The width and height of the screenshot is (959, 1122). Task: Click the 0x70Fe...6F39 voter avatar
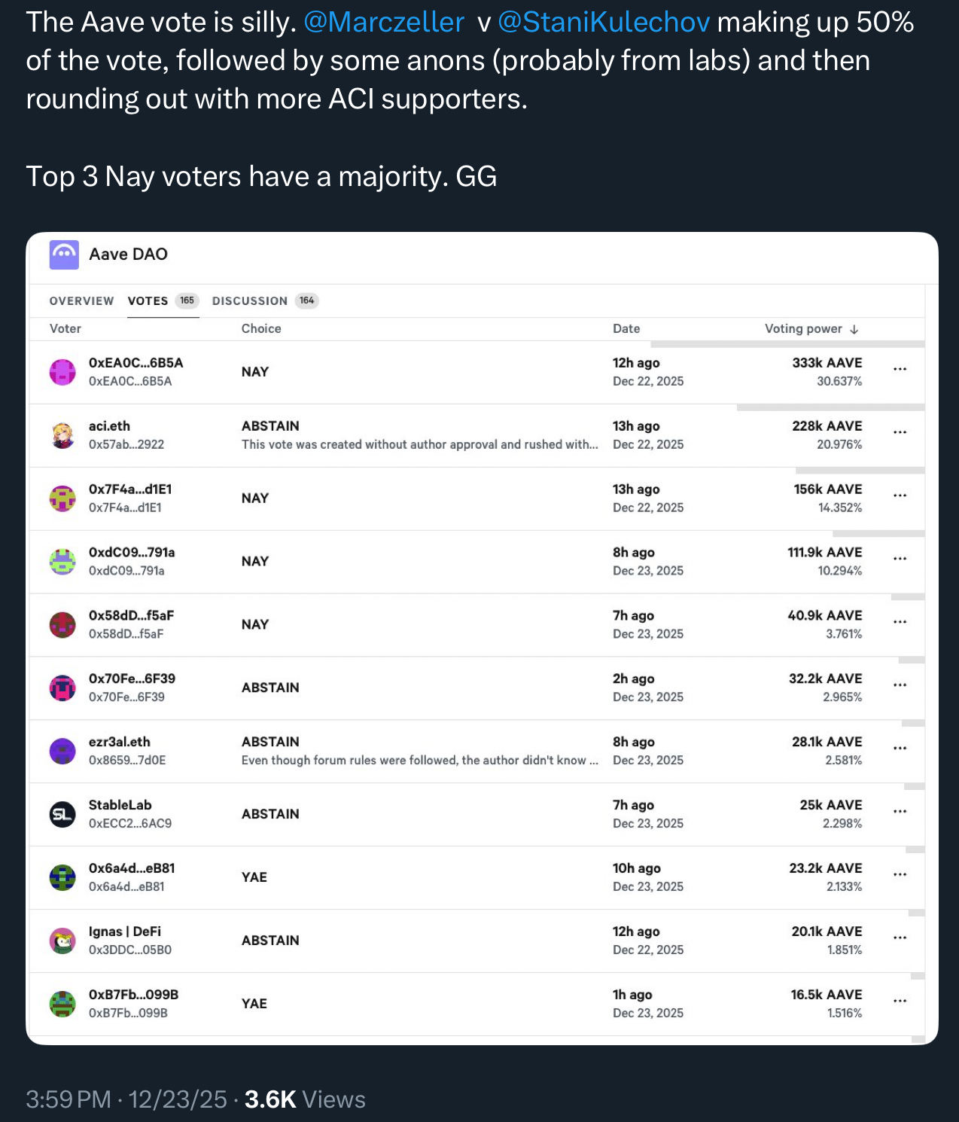tap(64, 687)
